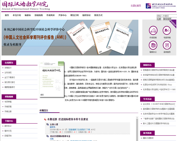Open 本刊介绍 menu item

pos(17,15)
